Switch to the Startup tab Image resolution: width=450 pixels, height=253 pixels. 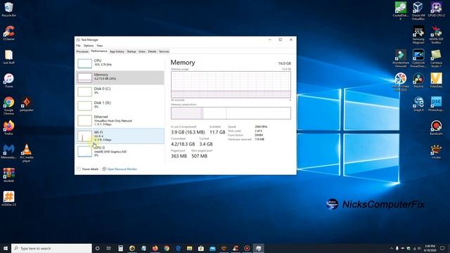(x=131, y=51)
